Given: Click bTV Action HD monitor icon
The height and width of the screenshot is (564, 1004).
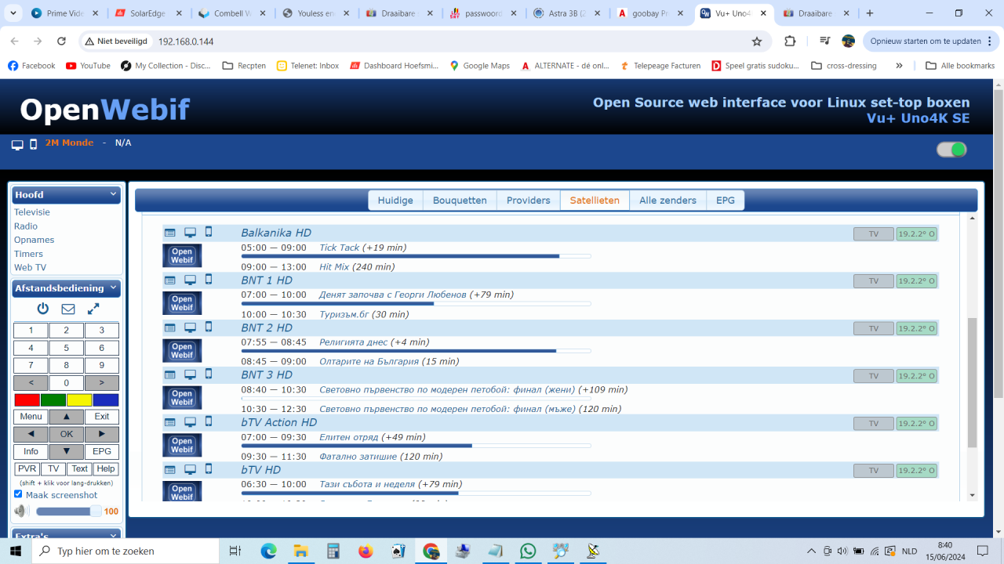Looking at the screenshot, I should point(190,422).
